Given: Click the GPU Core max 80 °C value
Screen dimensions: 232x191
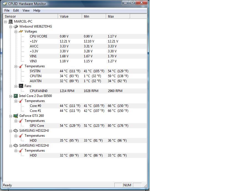Looking at the screenshot, I should click(x=118, y=126).
